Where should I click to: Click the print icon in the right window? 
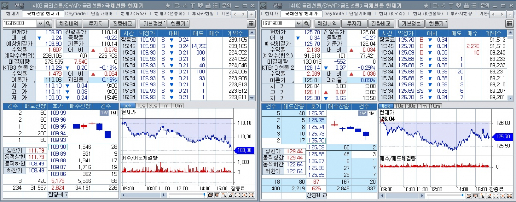click(466, 6)
